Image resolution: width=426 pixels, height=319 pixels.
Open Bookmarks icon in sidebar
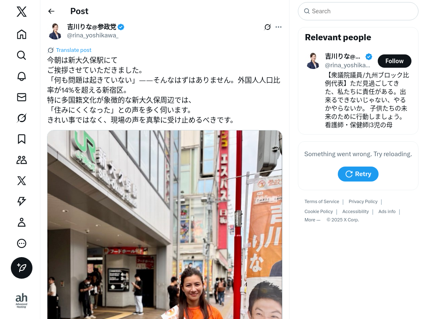[x=22, y=139]
